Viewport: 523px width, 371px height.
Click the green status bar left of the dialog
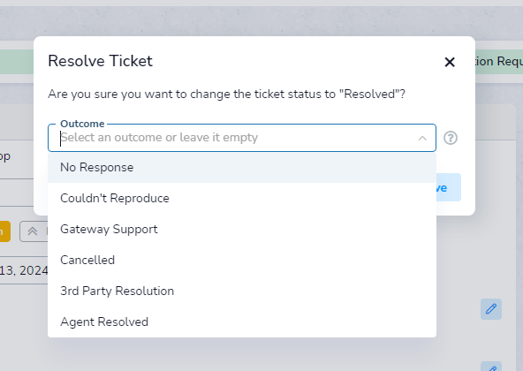pos(17,62)
